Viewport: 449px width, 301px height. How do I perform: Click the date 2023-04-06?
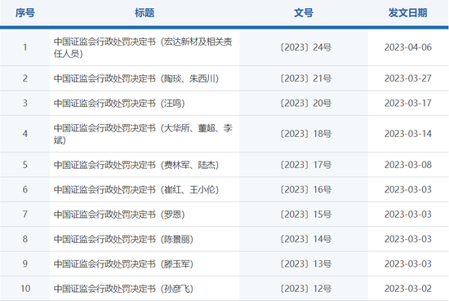coord(408,47)
